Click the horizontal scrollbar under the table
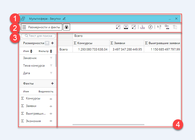 [x=108, y=125]
